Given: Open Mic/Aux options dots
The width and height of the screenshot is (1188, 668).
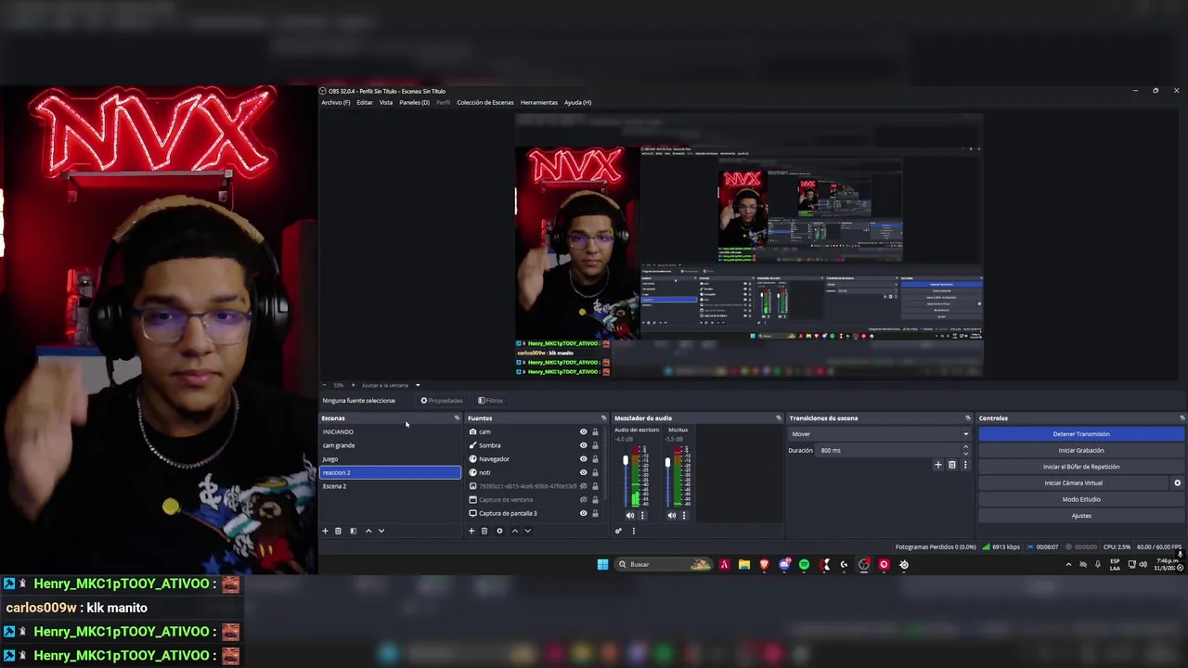Looking at the screenshot, I should 684,515.
